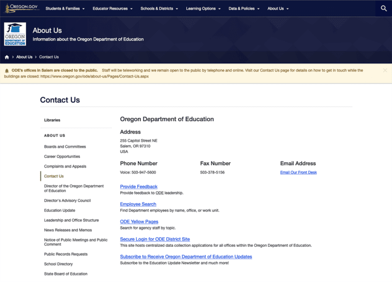Image resolution: width=392 pixels, height=282 pixels.
Task: Open the Data & Policies menu
Action: 244,9
